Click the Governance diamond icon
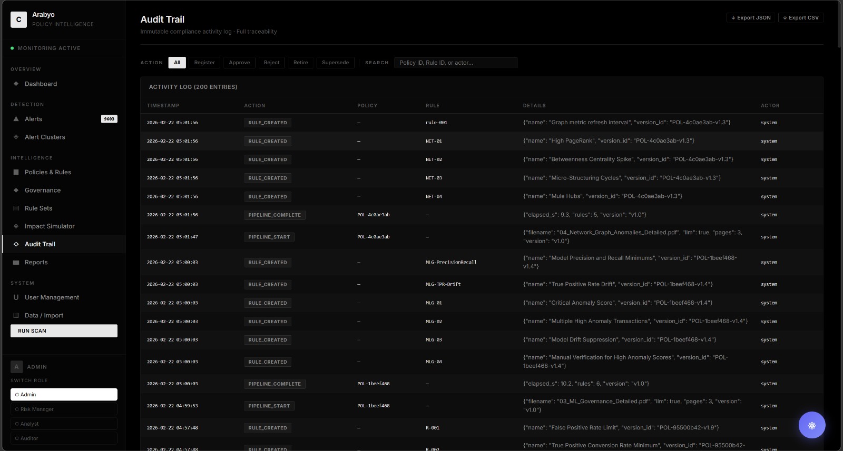This screenshot has height=451, width=843. 16,190
